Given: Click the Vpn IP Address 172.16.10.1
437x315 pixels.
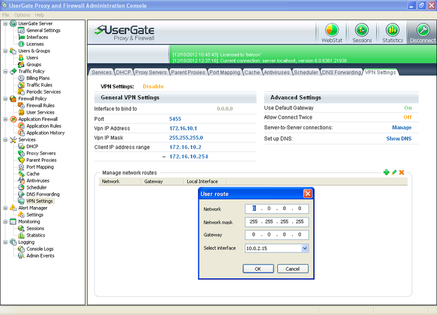Looking at the screenshot, I should (183, 128).
